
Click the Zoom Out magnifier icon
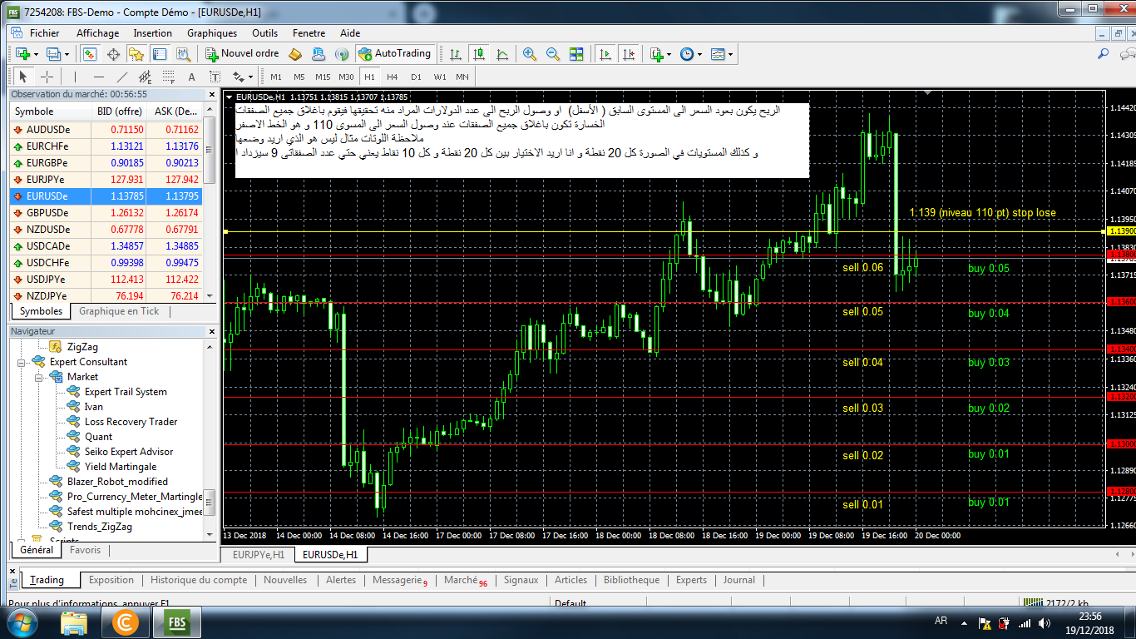coord(553,54)
